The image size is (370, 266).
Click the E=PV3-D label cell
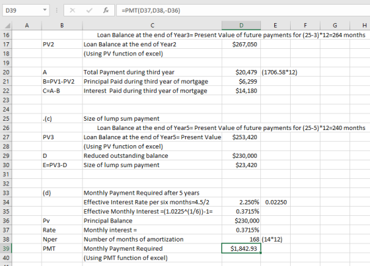pos(62,165)
